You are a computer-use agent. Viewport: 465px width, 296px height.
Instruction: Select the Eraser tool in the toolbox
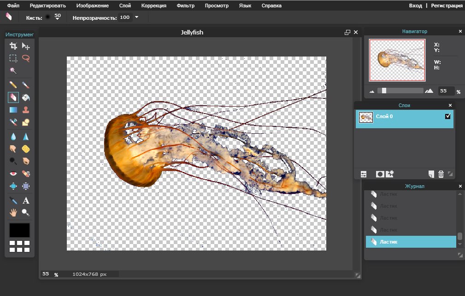coord(13,97)
